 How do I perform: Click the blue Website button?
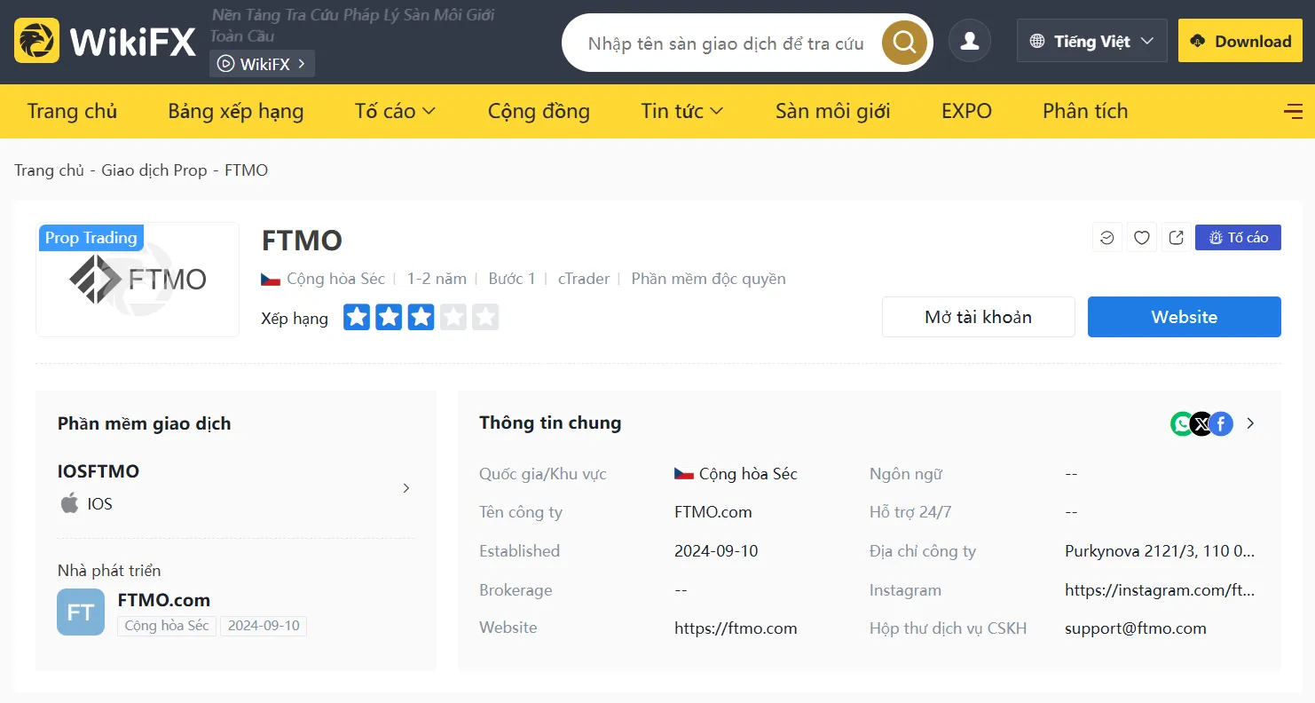click(x=1184, y=317)
